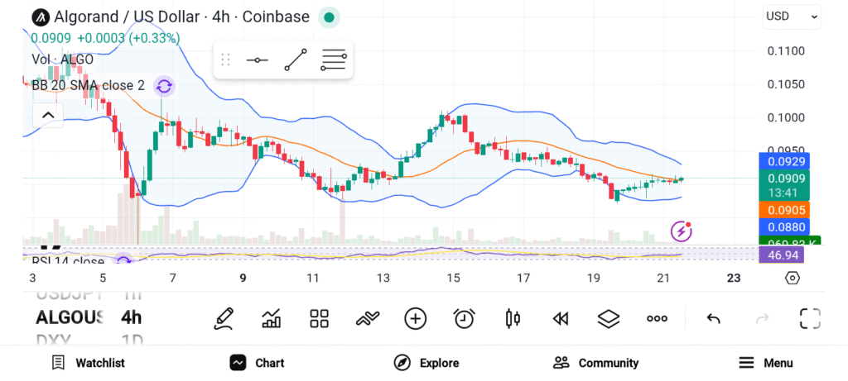The width and height of the screenshot is (848, 381).
Task: Select the trend line drawing tool
Action: click(x=296, y=60)
